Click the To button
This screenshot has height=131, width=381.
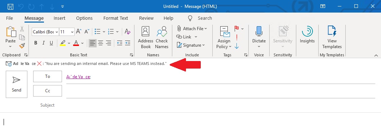click(48, 76)
